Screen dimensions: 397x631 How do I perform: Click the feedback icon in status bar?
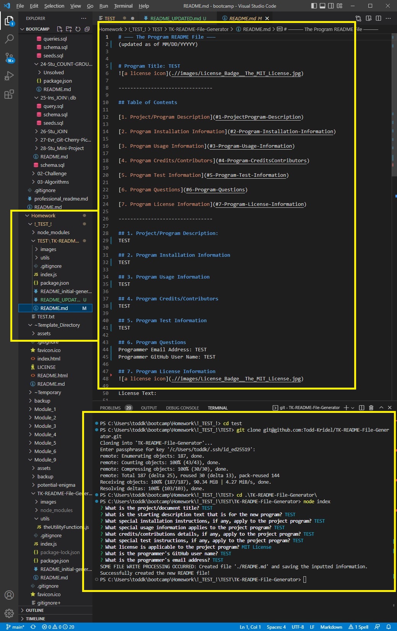pyautogui.click(x=377, y=627)
